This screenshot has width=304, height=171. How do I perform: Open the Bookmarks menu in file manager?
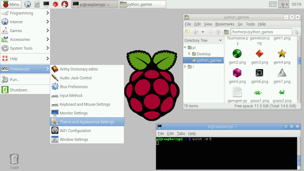coord(225,24)
